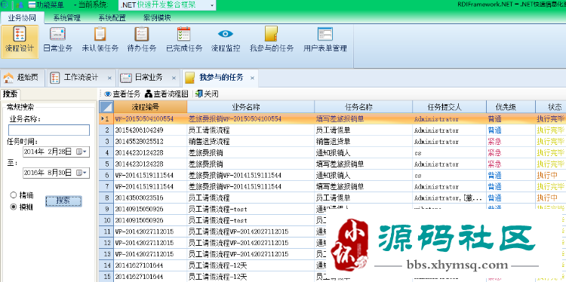Switch to the 案例模块 ribbon tab

point(157,17)
